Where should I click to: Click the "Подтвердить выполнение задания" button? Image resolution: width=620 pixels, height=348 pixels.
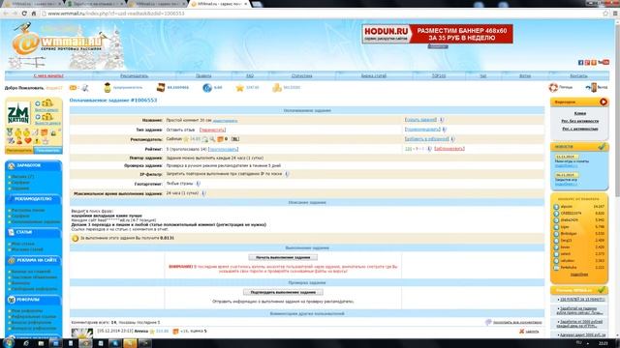point(283,292)
